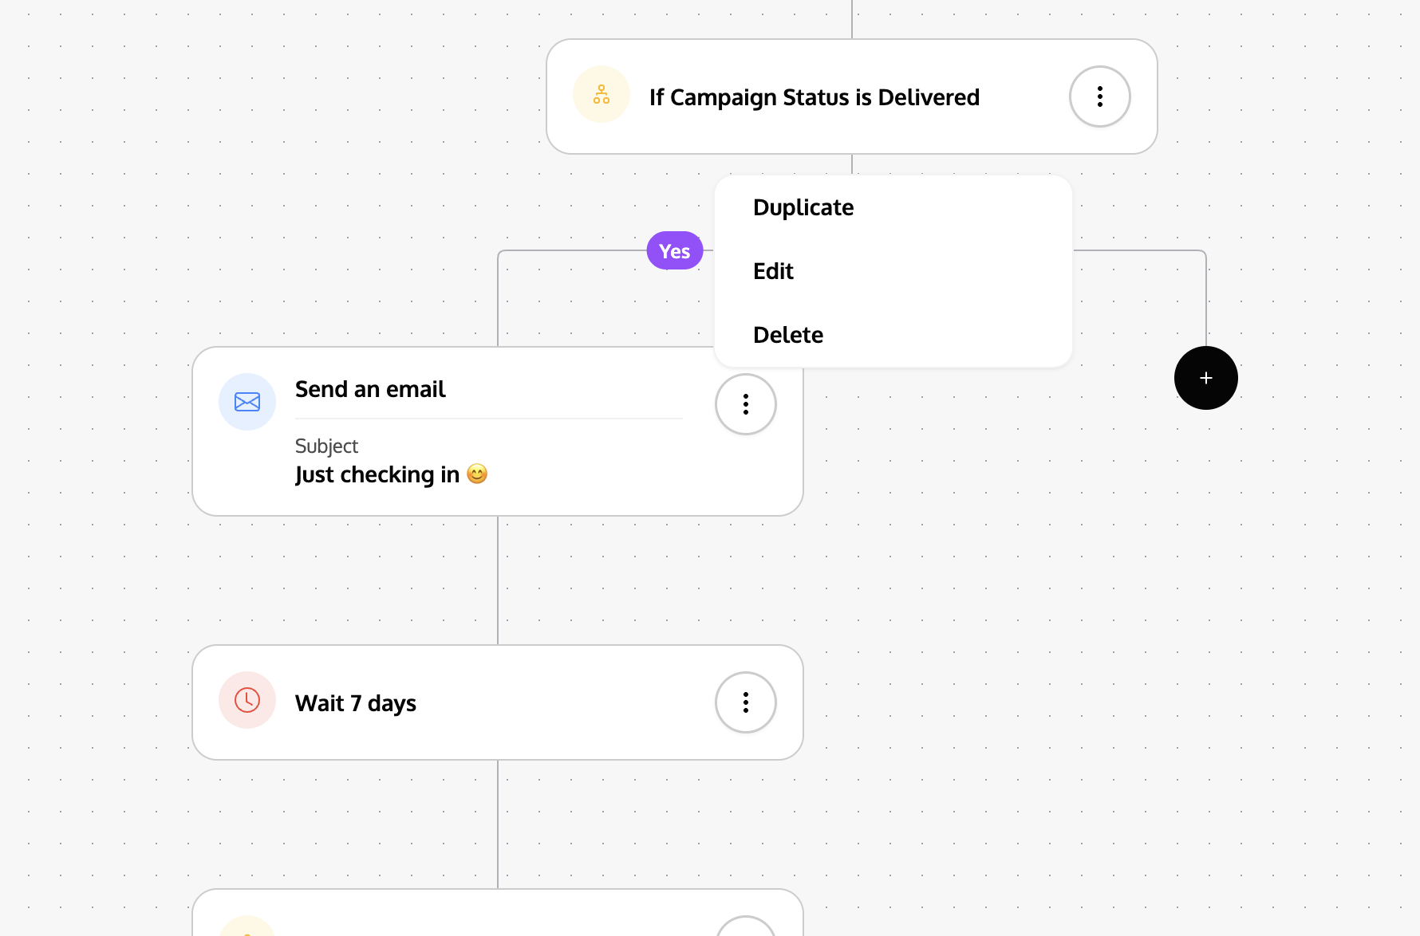Screen dimensions: 1420x936
Task: Select the Wait 7 days step text
Action: [356, 703]
